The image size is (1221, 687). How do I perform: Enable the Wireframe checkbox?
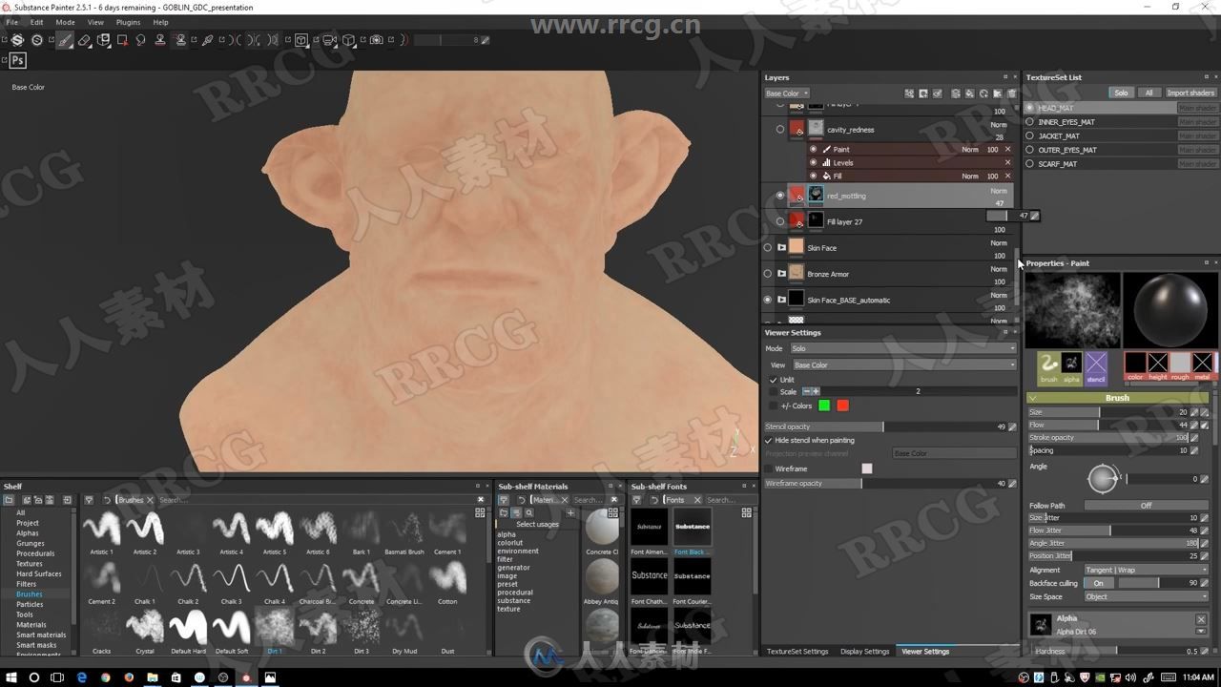click(769, 469)
